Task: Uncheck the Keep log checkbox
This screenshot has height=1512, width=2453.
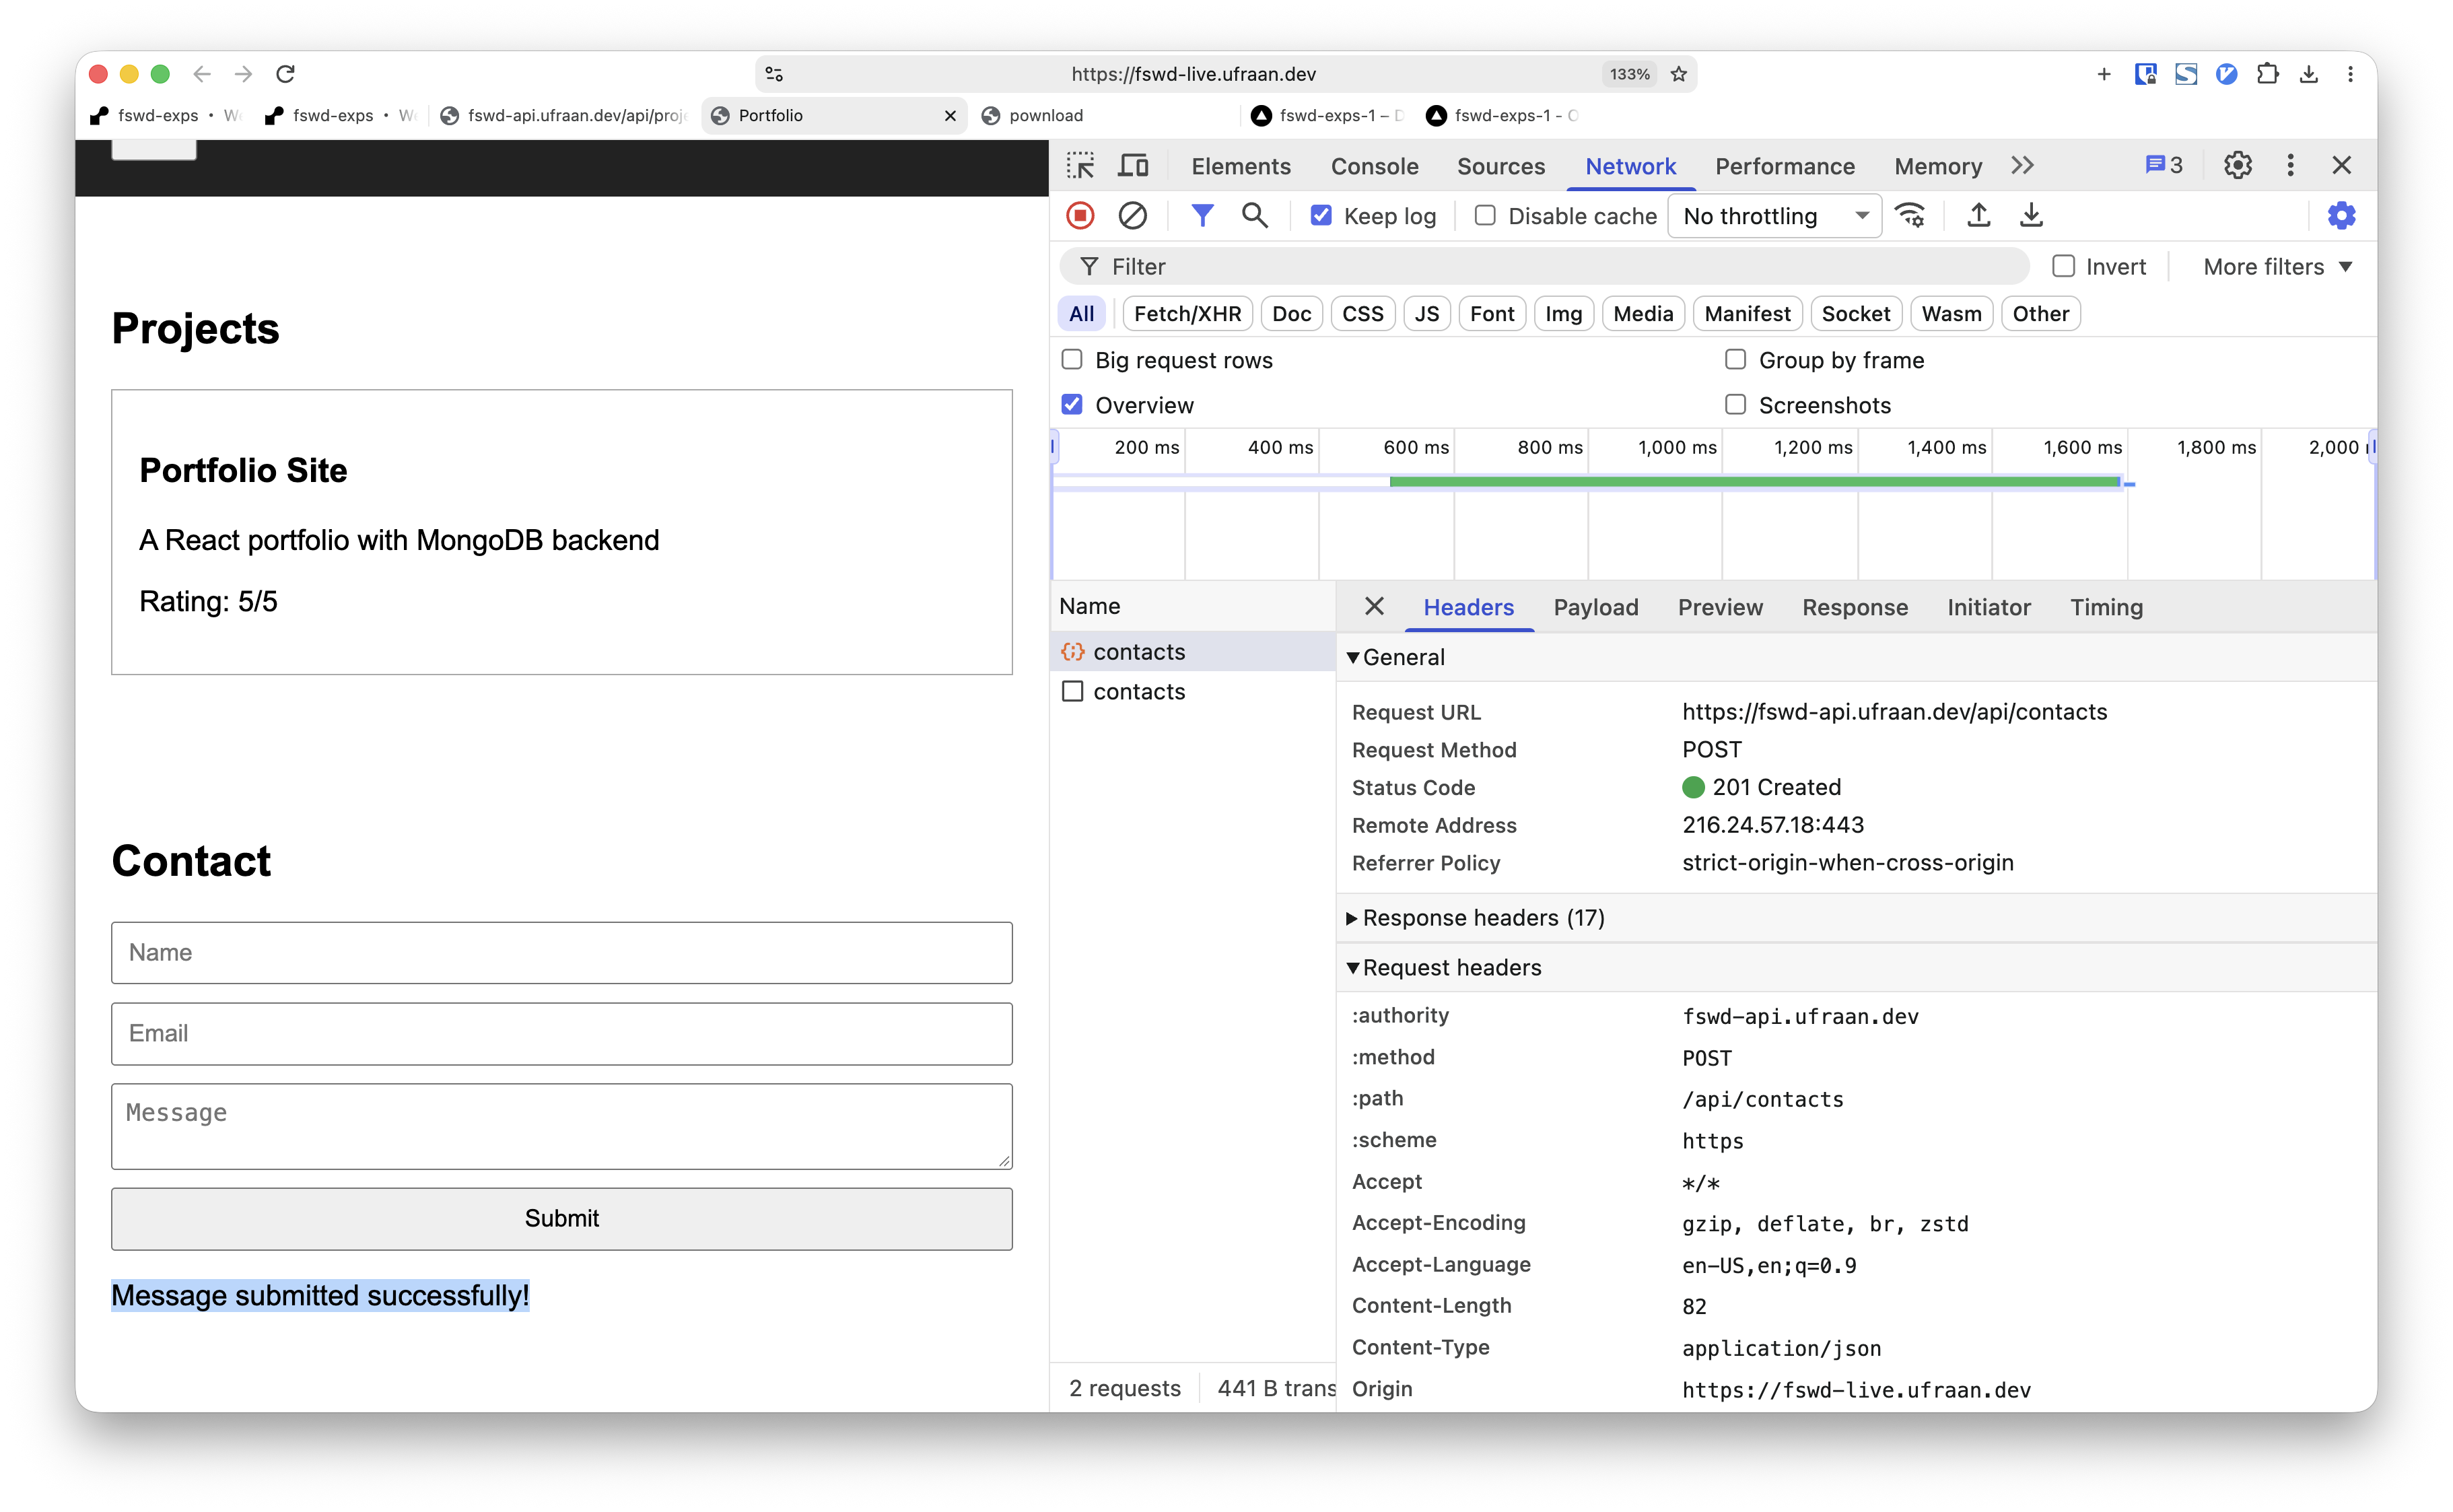Action: (x=1321, y=216)
